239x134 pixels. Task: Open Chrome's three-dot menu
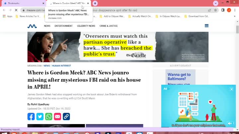tap(235, 10)
